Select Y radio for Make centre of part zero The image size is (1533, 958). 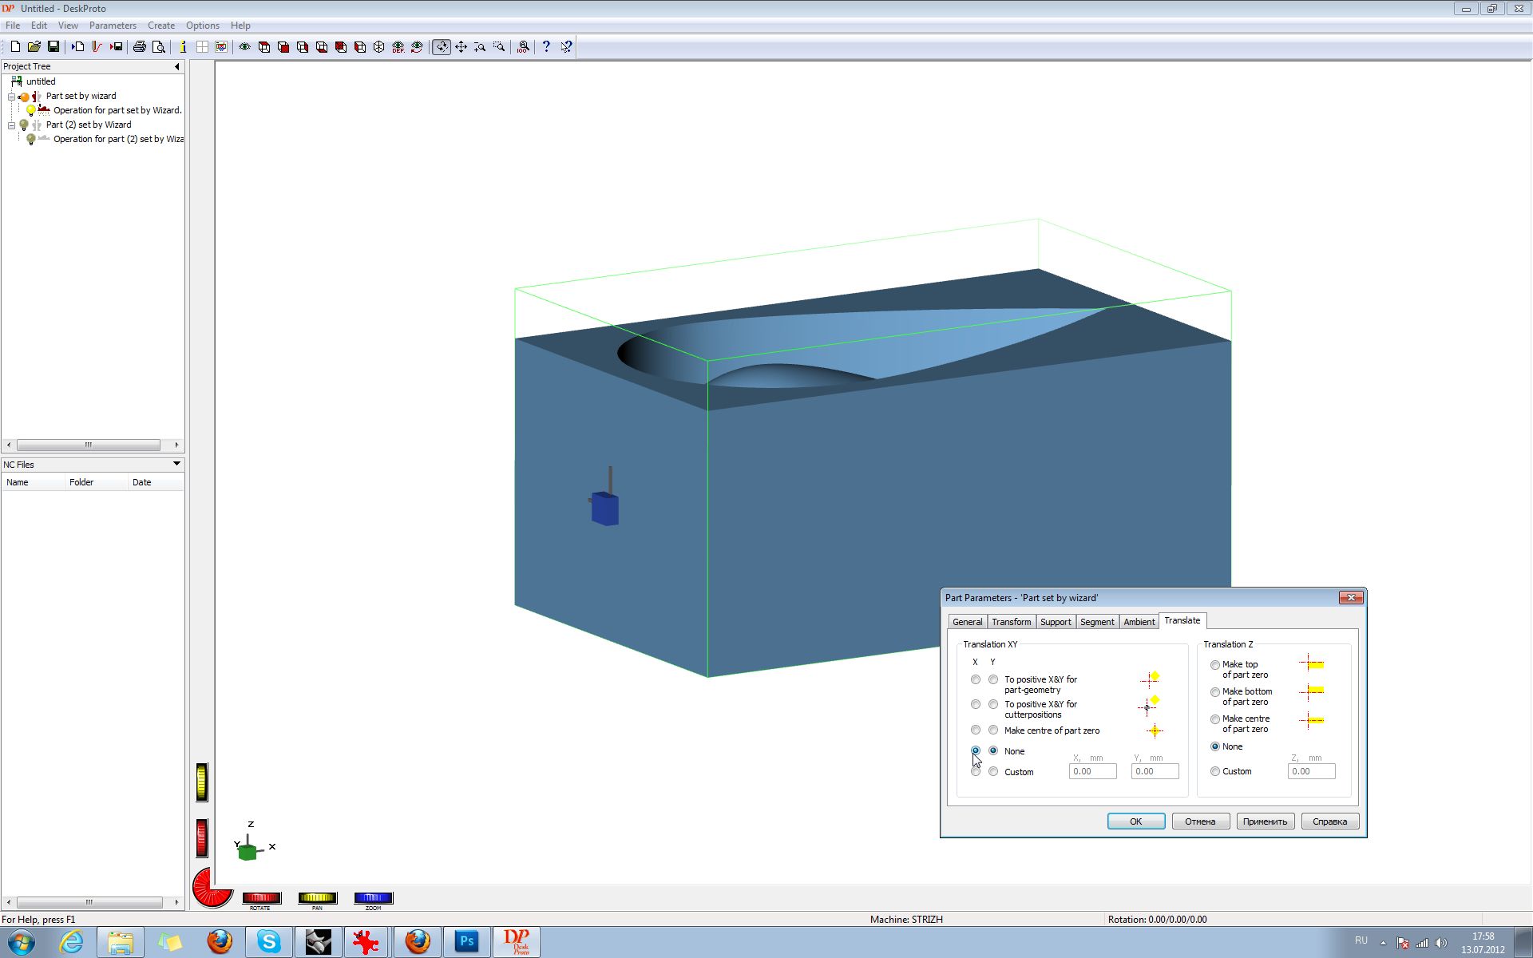pos(993,730)
